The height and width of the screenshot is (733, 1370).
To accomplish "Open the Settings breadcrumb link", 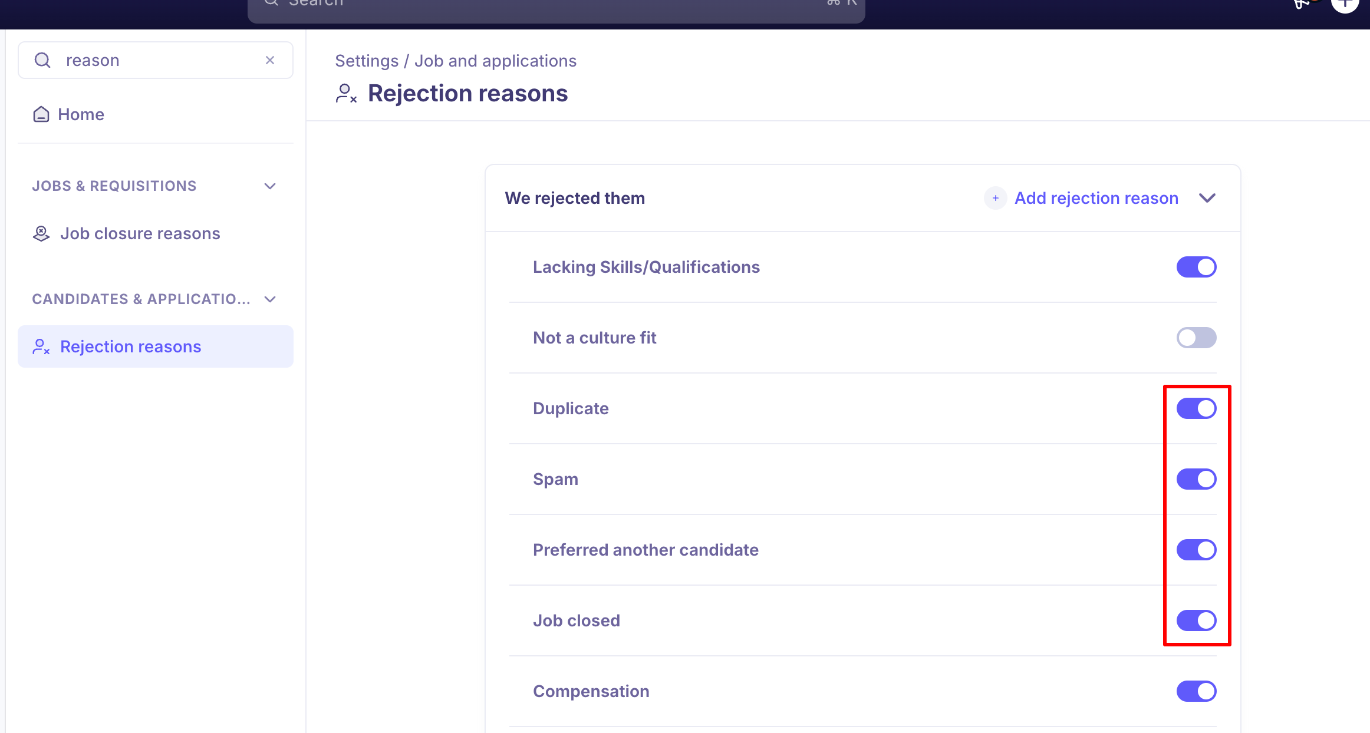I will click(x=367, y=61).
